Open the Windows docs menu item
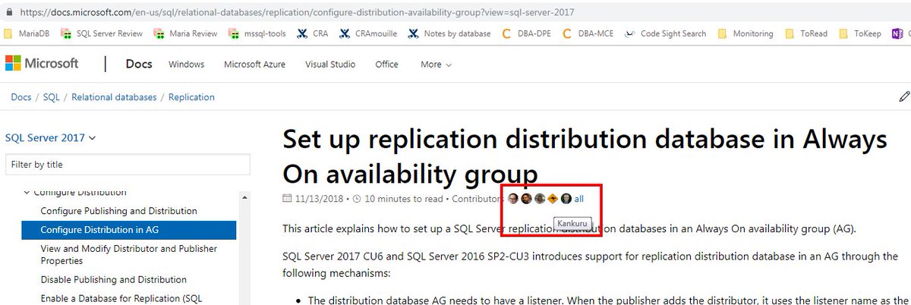Viewport: 911px width, 305px height. (x=186, y=64)
